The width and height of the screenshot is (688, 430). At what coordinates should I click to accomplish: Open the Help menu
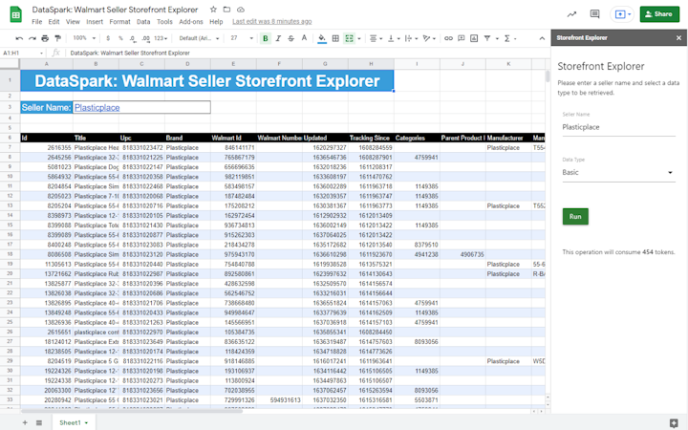[216, 21]
